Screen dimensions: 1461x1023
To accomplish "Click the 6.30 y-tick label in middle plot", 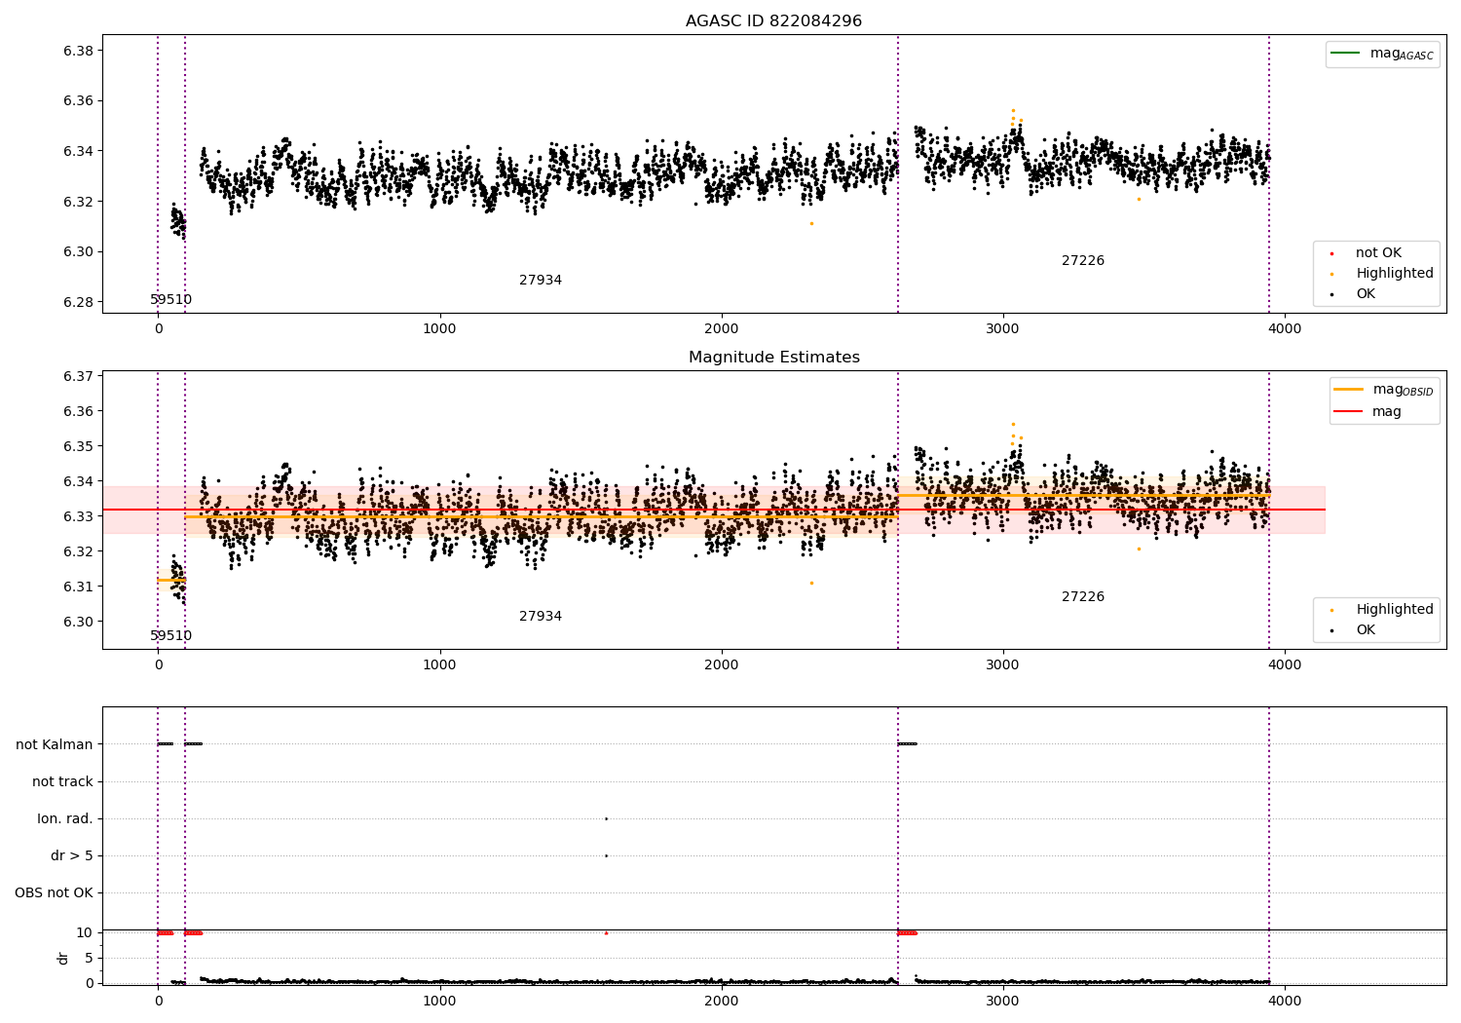I will 78,622.
